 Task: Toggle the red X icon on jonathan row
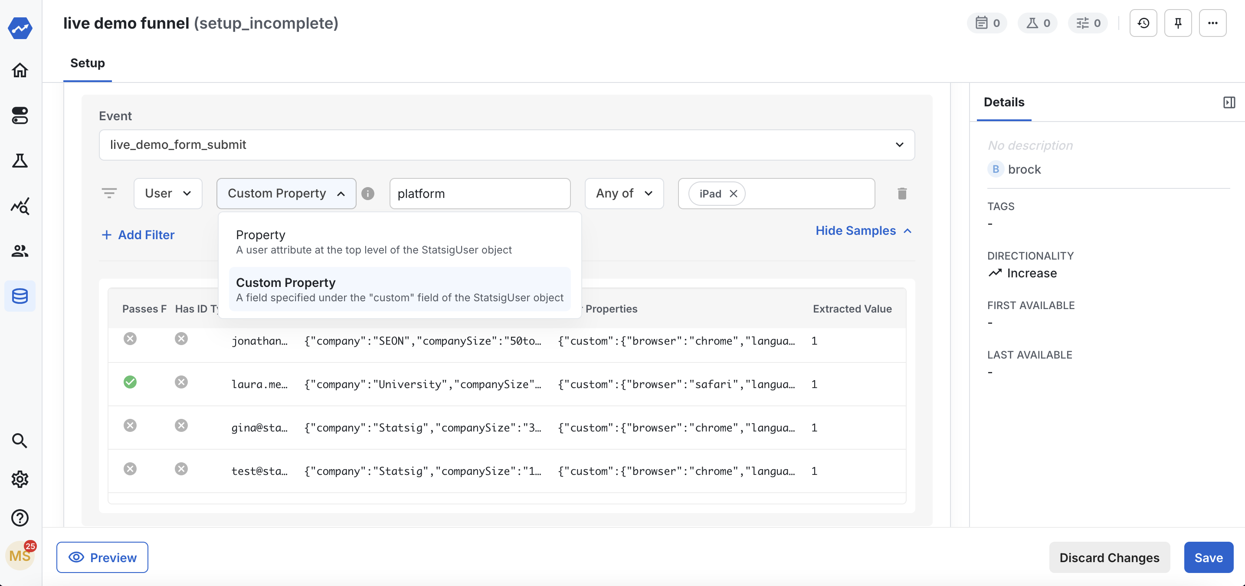129,341
